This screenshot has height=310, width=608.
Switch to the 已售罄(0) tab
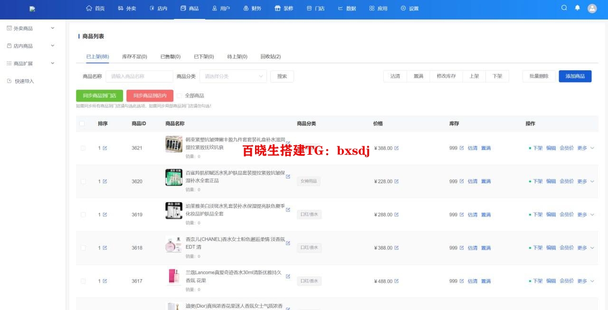[171, 56]
